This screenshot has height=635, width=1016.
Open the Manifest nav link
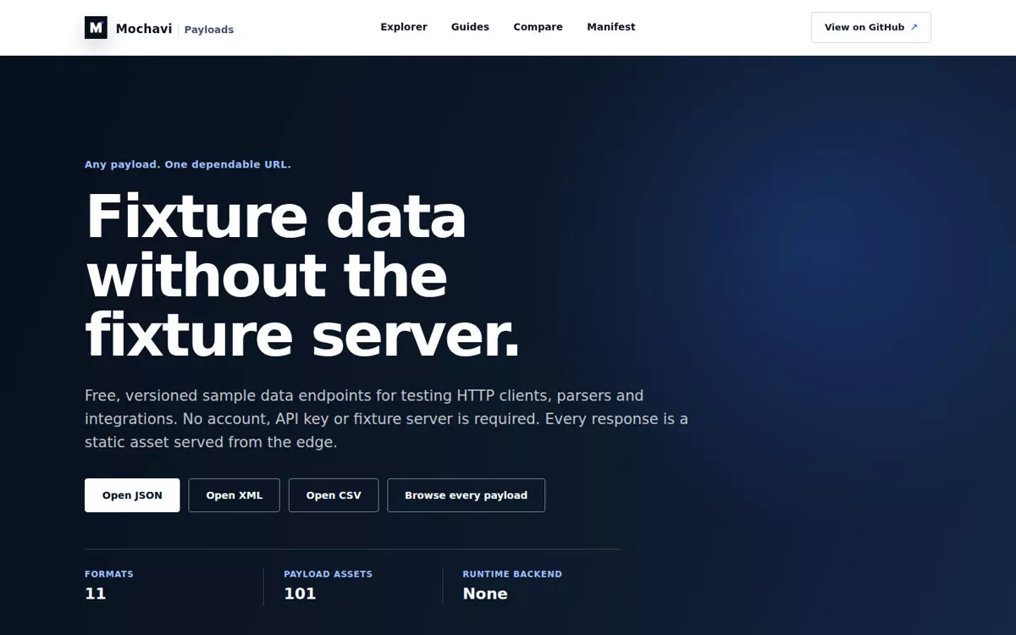click(611, 27)
